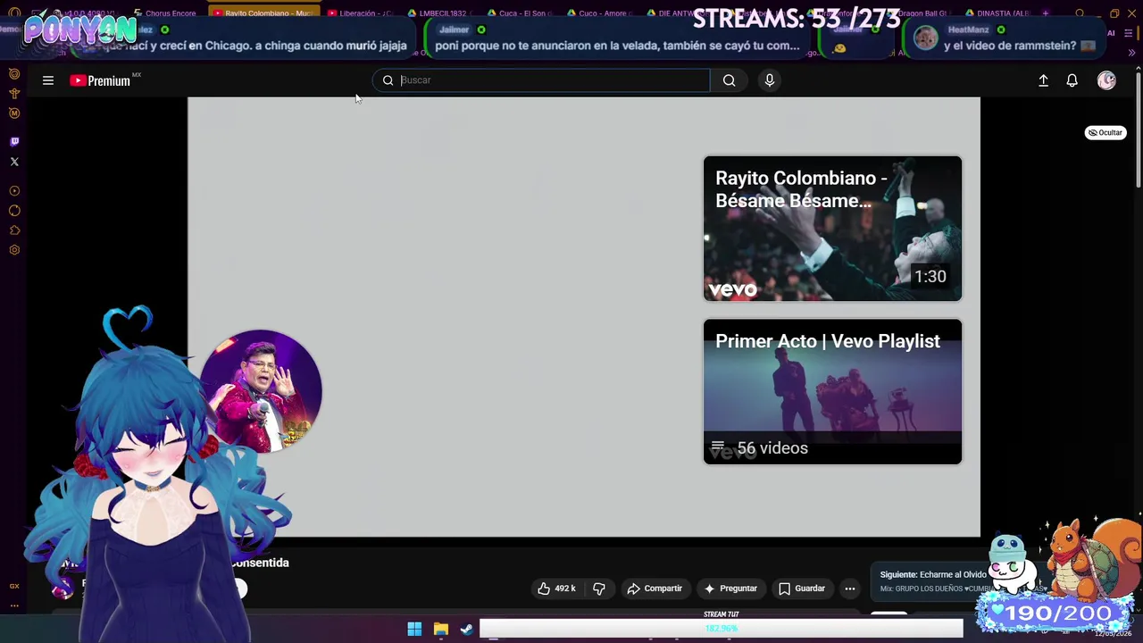Switch to Chorus Encore browser tab
Image resolution: width=1143 pixels, height=643 pixels.
click(x=164, y=13)
